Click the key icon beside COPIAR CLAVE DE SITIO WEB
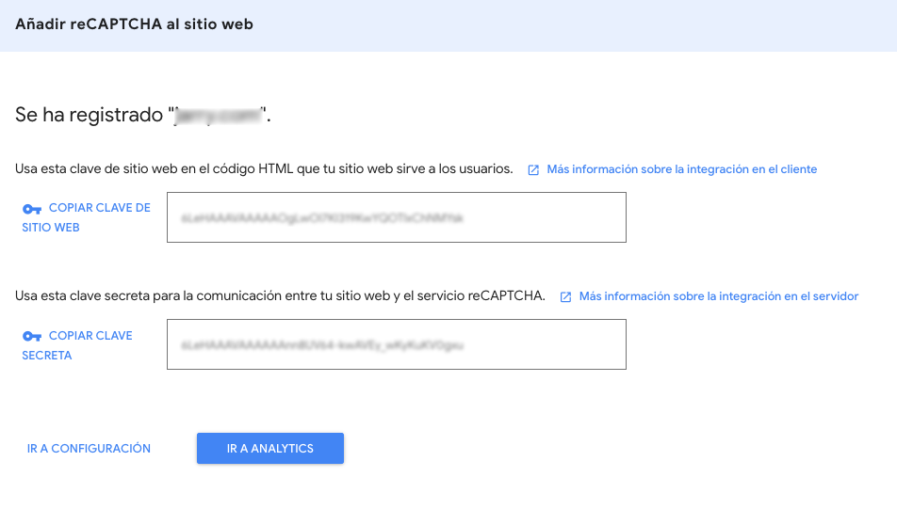The width and height of the screenshot is (897, 509). [31, 210]
